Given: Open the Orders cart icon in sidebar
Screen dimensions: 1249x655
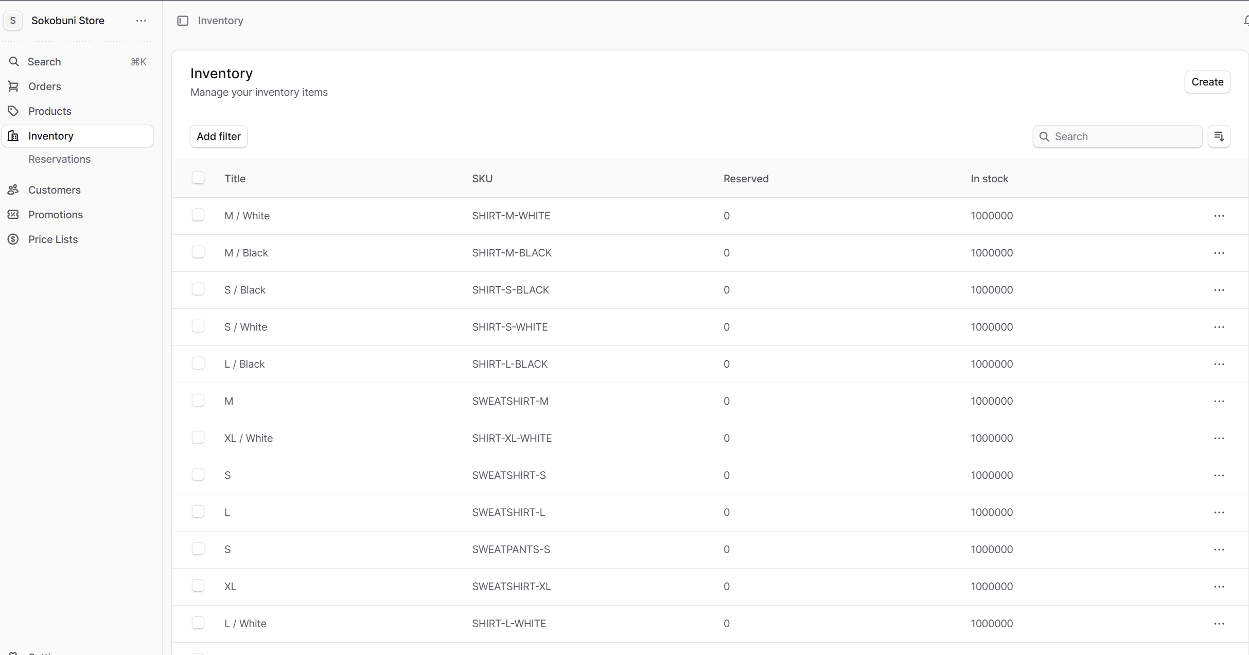Looking at the screenshot, I should click(x=13, y=87).
